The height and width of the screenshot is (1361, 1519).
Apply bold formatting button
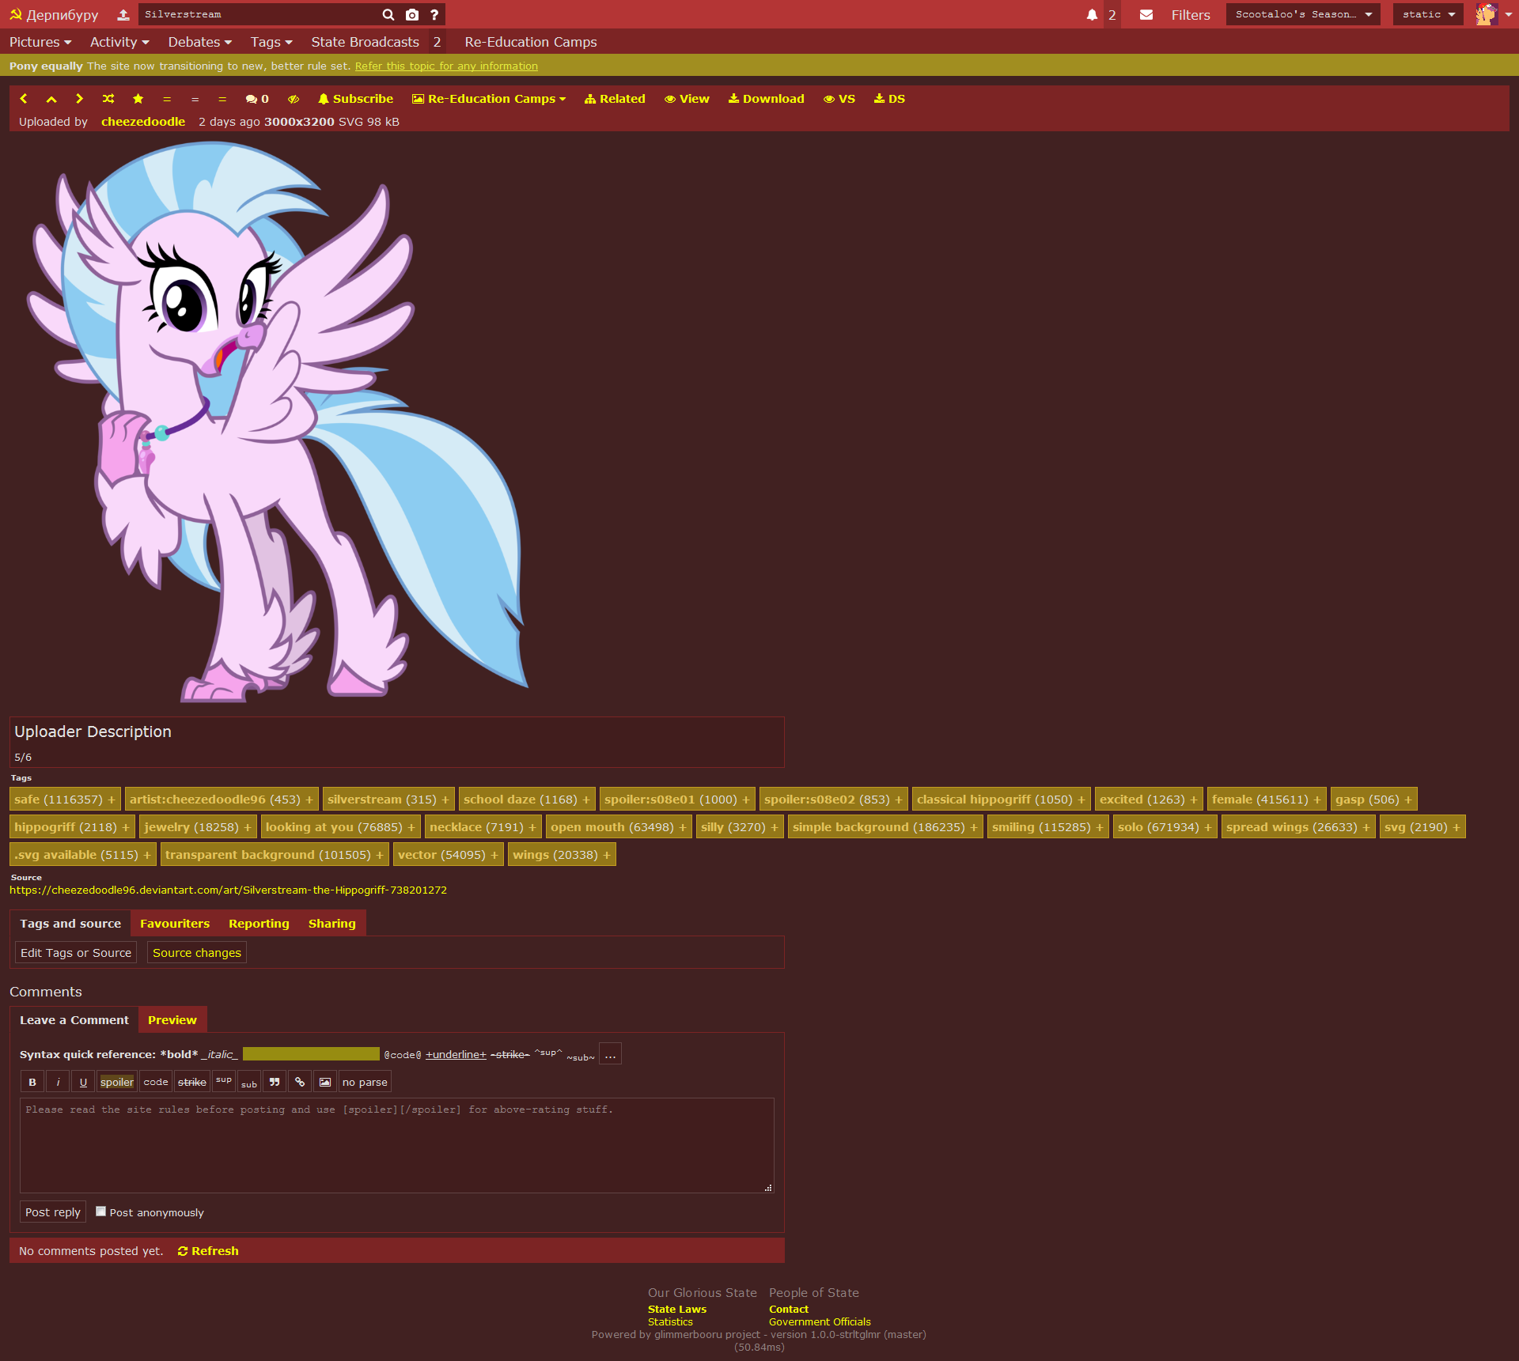click(32, 1082)
